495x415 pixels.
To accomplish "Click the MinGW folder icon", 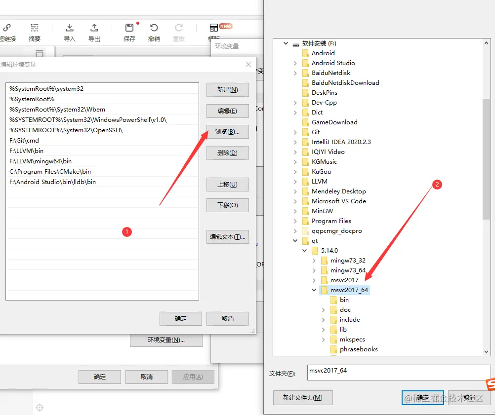I will click(305, 211).
